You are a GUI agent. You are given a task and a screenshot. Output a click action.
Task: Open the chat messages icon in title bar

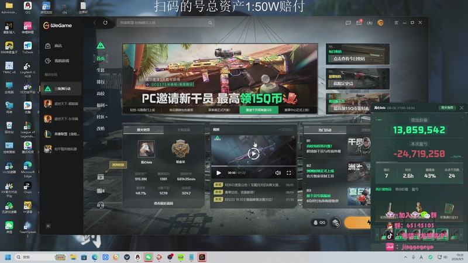348,23
